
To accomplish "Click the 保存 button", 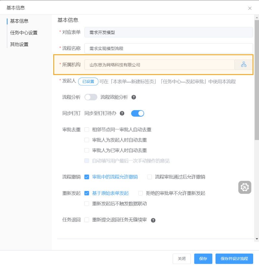I will pos(203,259).
